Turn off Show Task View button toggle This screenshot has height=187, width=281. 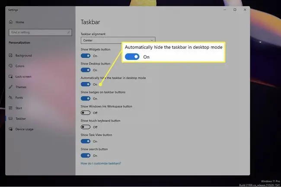[86, 141]
